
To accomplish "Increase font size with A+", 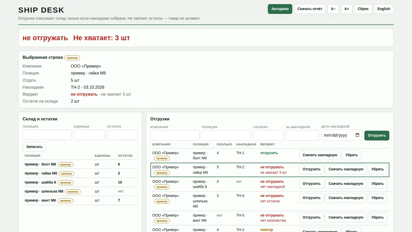I will [347, 9].
